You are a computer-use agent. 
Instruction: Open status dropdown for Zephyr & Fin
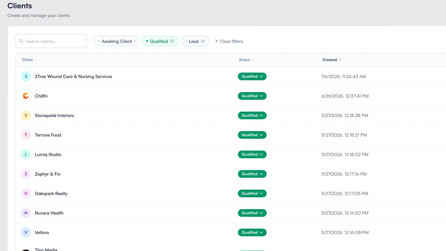pos(252,174)
